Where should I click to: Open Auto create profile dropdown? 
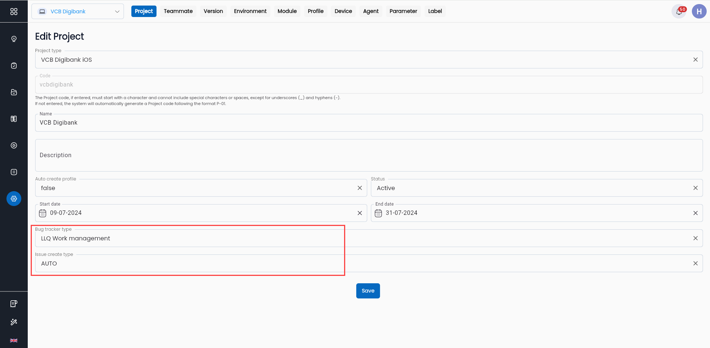(201, 188)
